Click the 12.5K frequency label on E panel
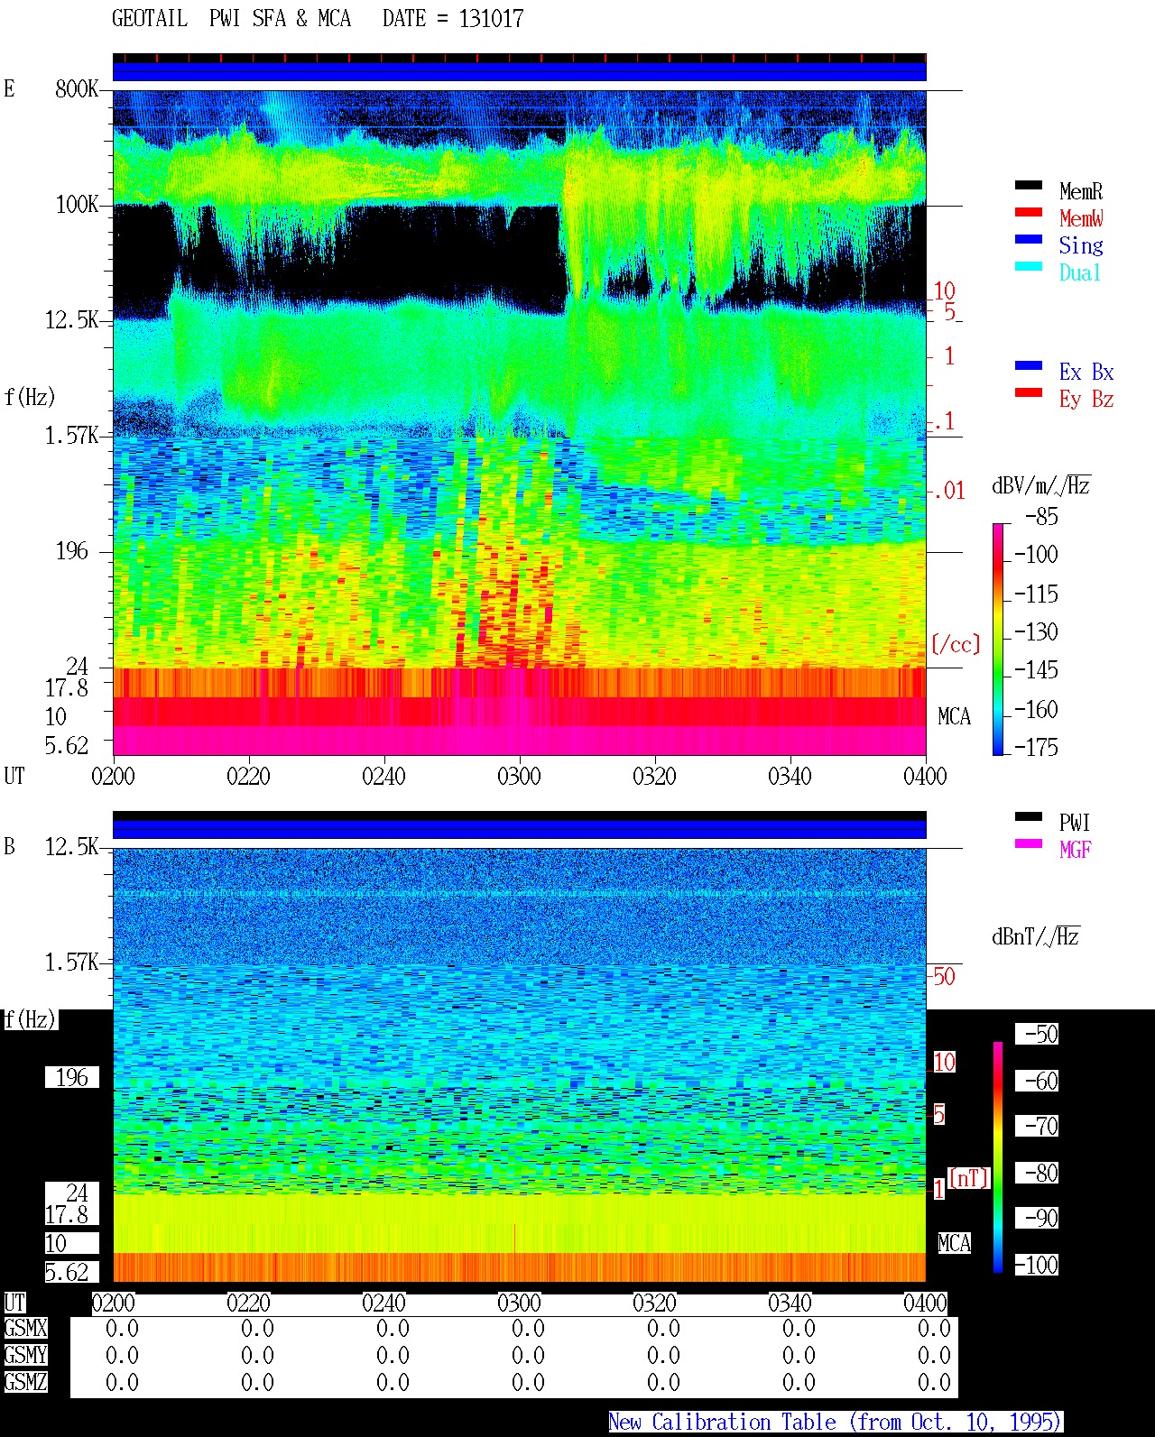 tap(72, 320)
